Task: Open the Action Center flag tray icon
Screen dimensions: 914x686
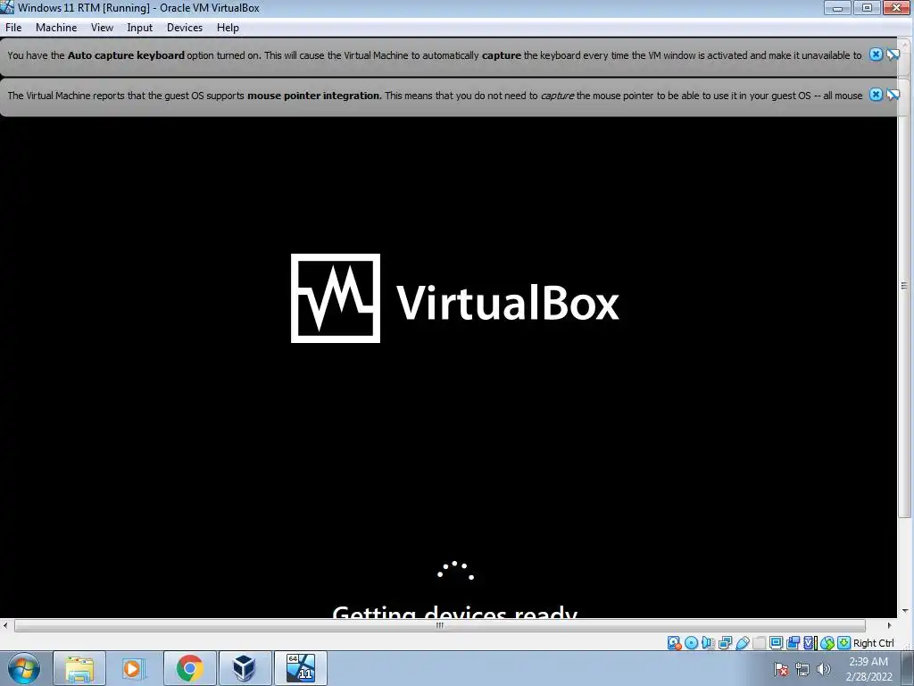Action: point(781,669)
